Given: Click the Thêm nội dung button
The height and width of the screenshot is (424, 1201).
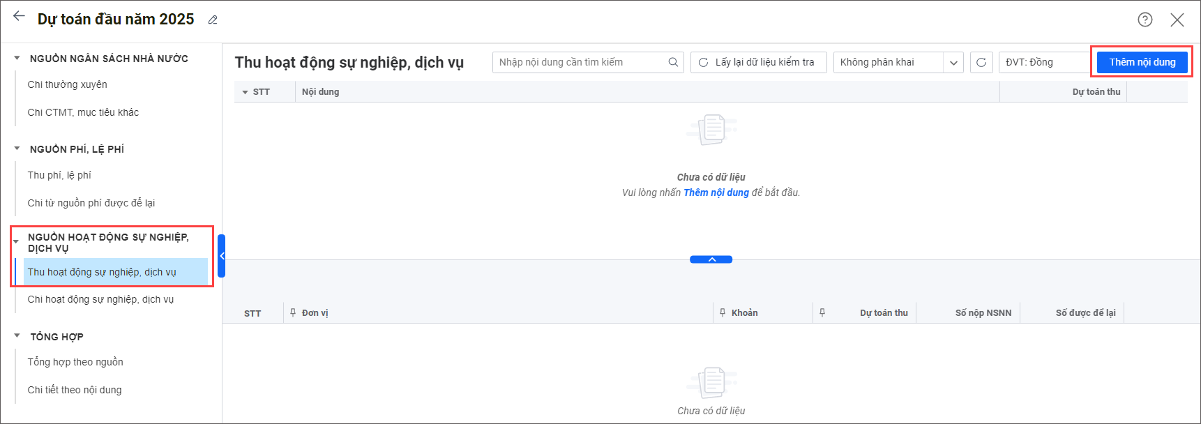Looking at the screenshot, I should click(x=1142, y=62).
